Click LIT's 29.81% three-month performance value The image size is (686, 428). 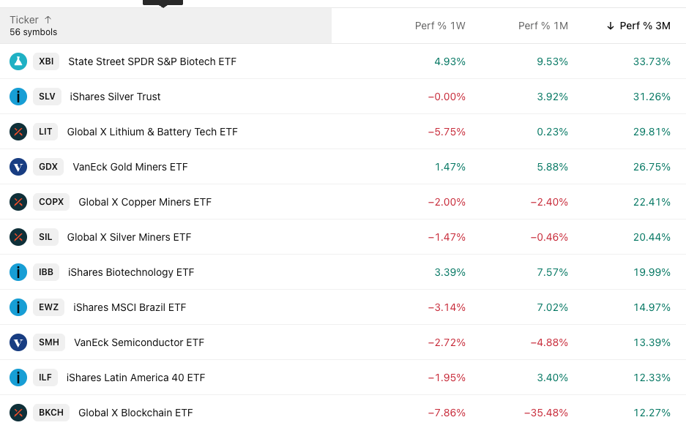(652, 132)
